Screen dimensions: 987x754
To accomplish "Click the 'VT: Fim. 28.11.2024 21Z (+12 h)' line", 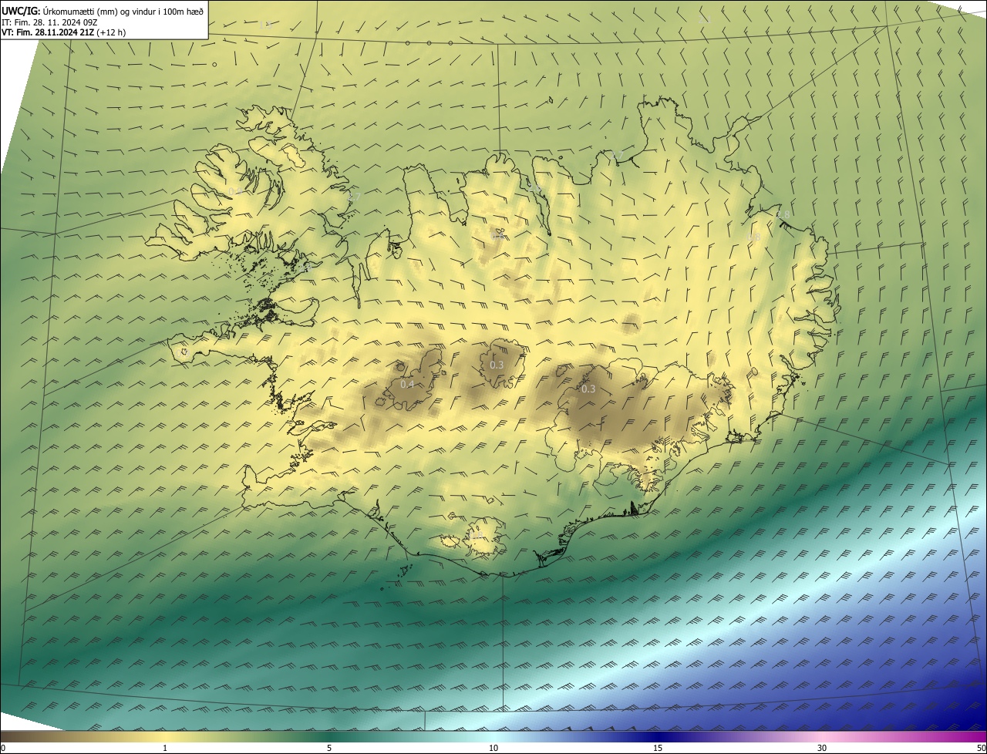I will coord(63,32).
